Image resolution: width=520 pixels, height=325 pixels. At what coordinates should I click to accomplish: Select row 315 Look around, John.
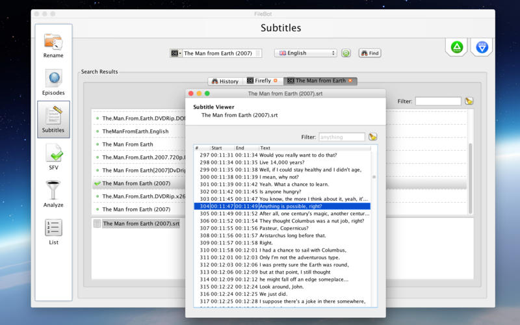(282, 287)
